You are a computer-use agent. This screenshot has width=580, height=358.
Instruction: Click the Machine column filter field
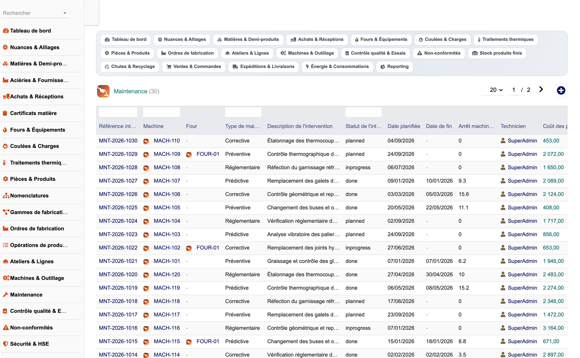point(162,112)
